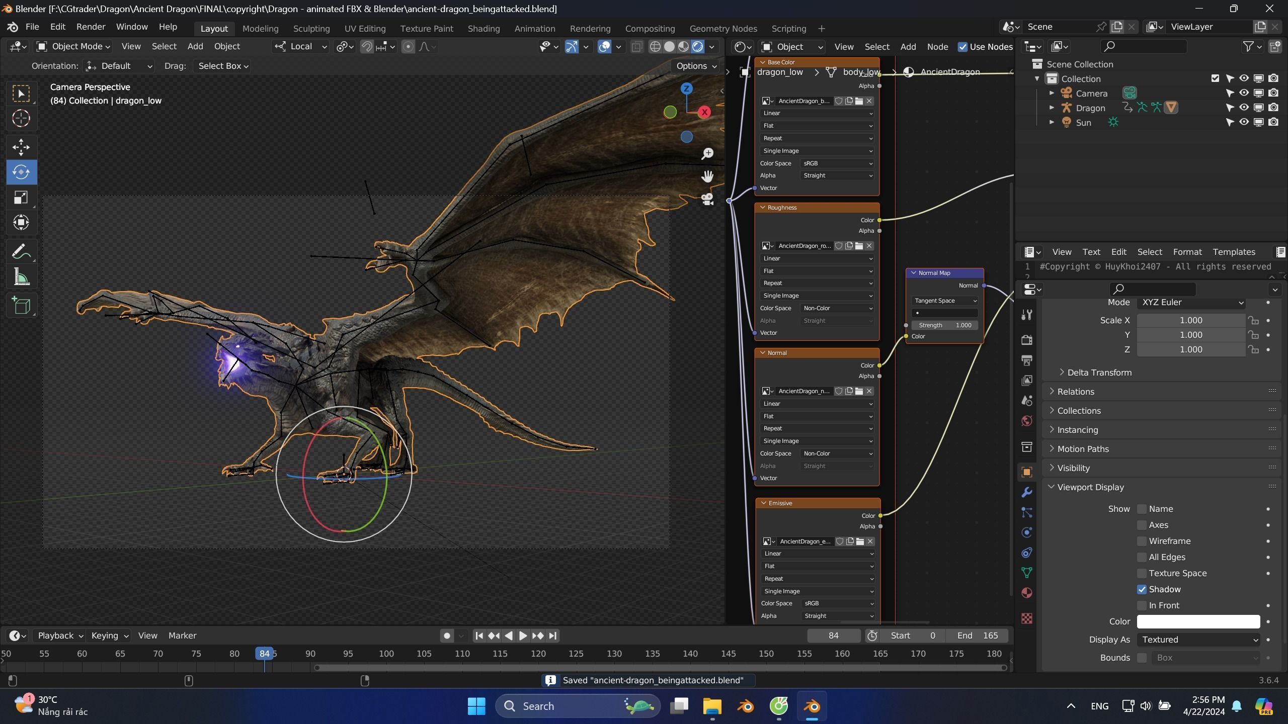Open the Render menu

91,27
